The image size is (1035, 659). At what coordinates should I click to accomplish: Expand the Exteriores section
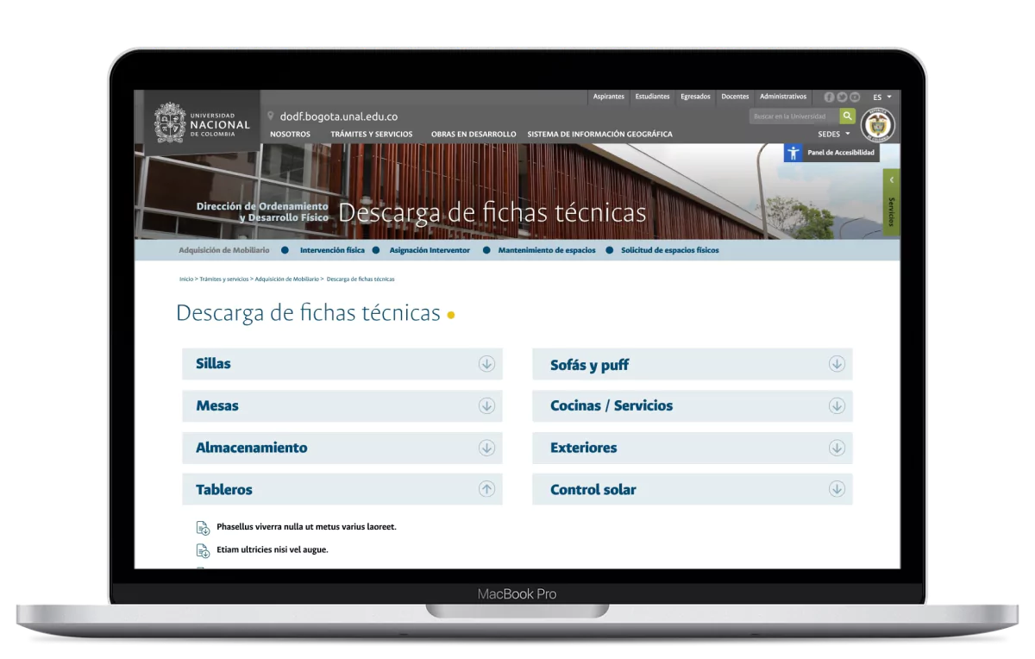click(x=693, y=448)
